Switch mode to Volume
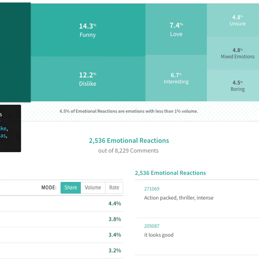259x259 pixels. pos(93,188)
